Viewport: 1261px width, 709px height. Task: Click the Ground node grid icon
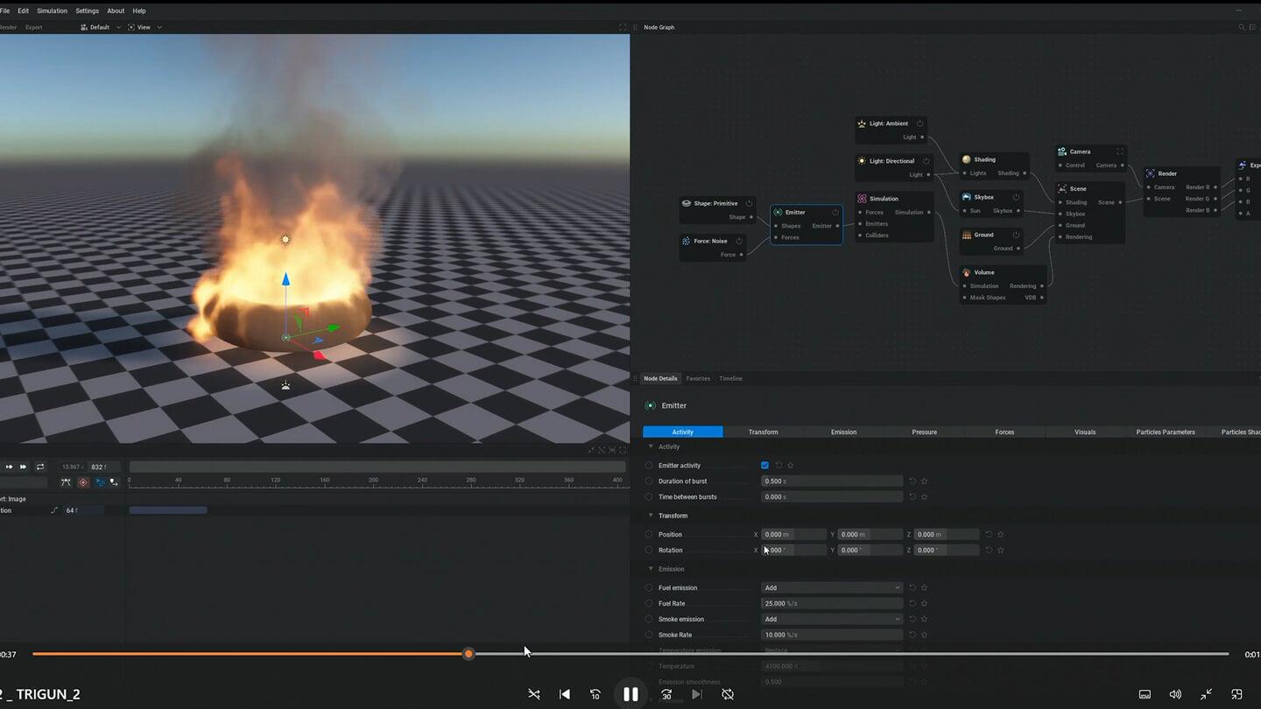(967, 235)
